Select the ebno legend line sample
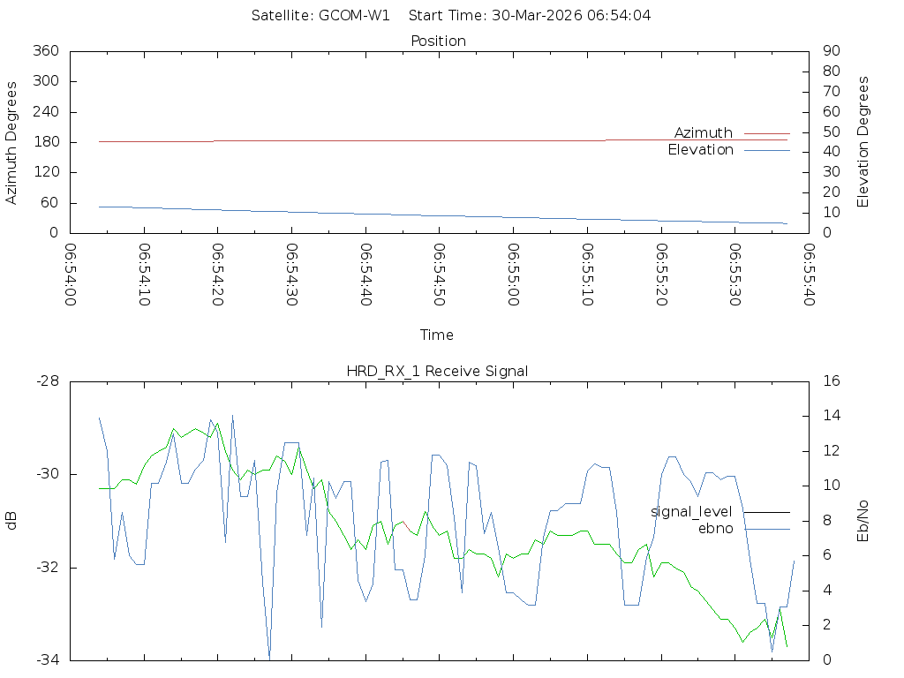 click(x=766, y=528)
